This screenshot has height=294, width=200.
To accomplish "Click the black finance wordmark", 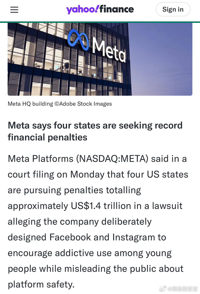I will (117, 9).
